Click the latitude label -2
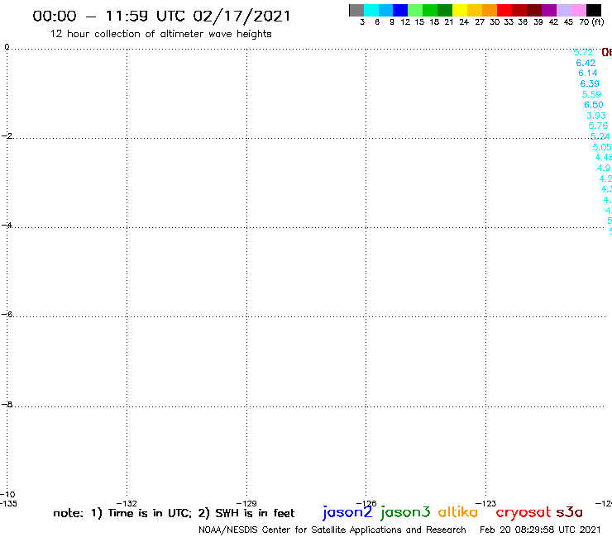The width and height of the screenshot is (612, 537). point(7,135)
